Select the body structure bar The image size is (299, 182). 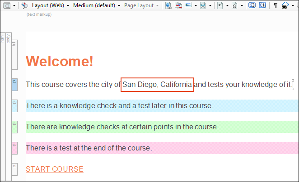coord(9,106)
